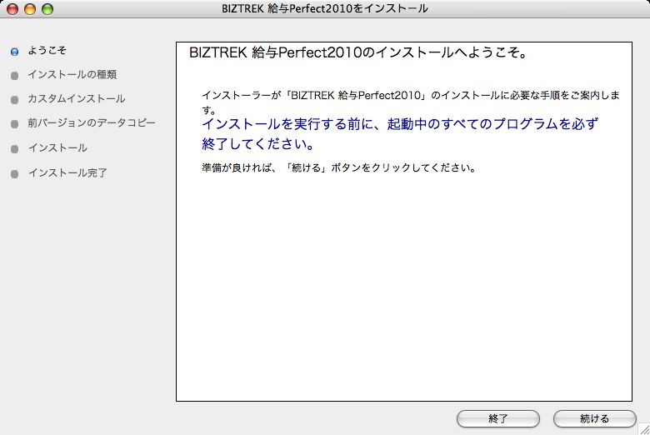
Task: Click the インストール完了 step label
Action: click(67, 172)
